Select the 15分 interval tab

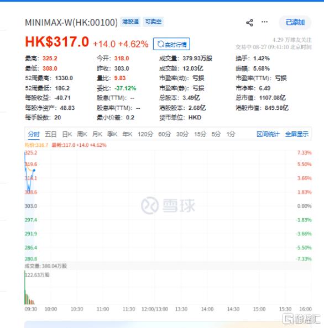pyautogui.click(x=200, y=134)
